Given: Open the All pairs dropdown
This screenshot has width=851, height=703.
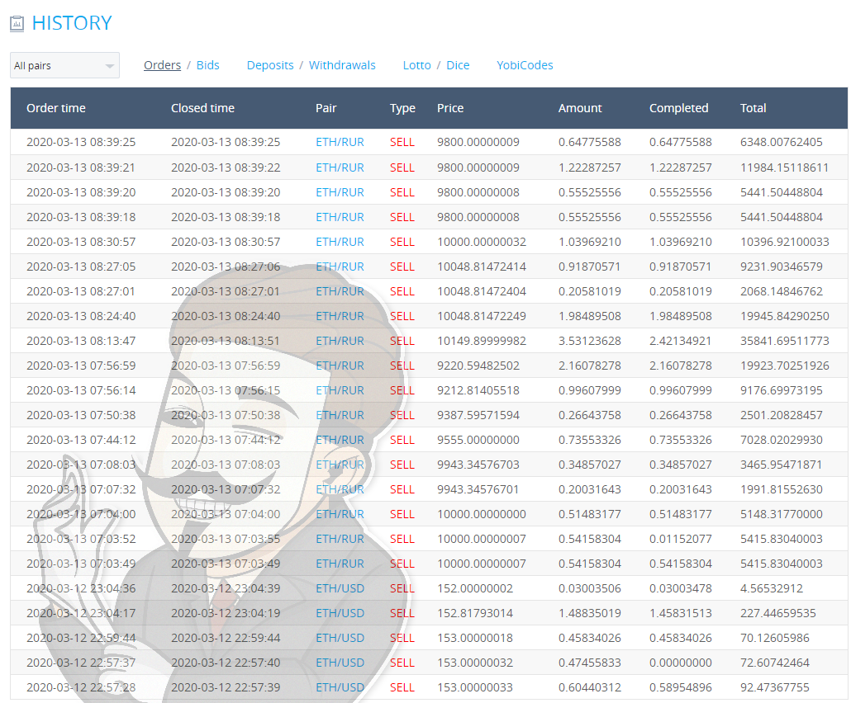Looking at the screenshot, I should pos(64,65).
